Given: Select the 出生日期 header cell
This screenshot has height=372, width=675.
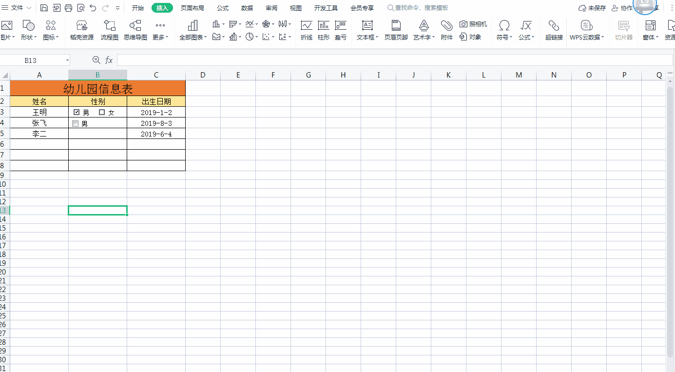Looking at the screenshot, I should pos(156,101).
